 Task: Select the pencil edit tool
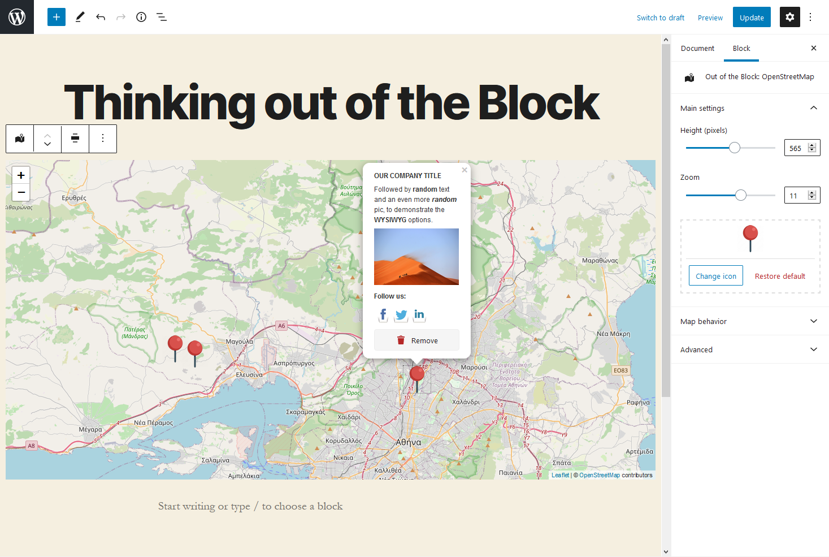tap(80, 17)
